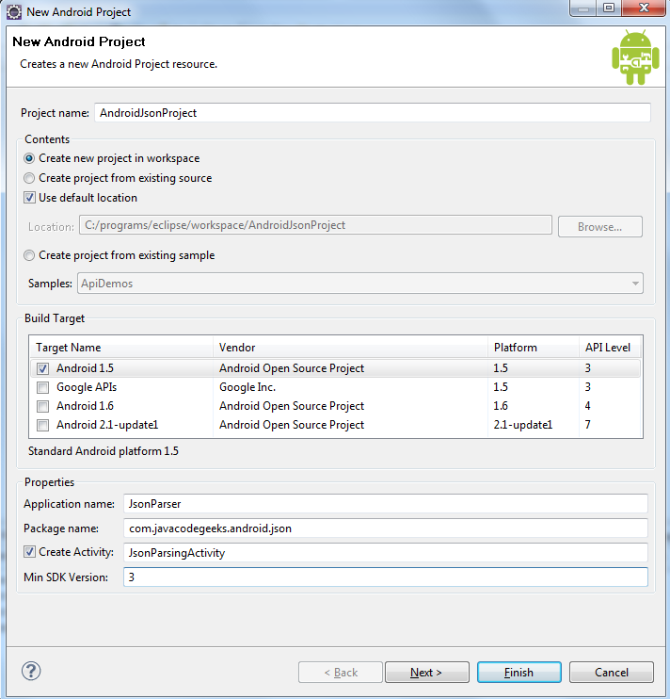Click 'Standard Android platform 1.5' text

(x=104, y=451)
